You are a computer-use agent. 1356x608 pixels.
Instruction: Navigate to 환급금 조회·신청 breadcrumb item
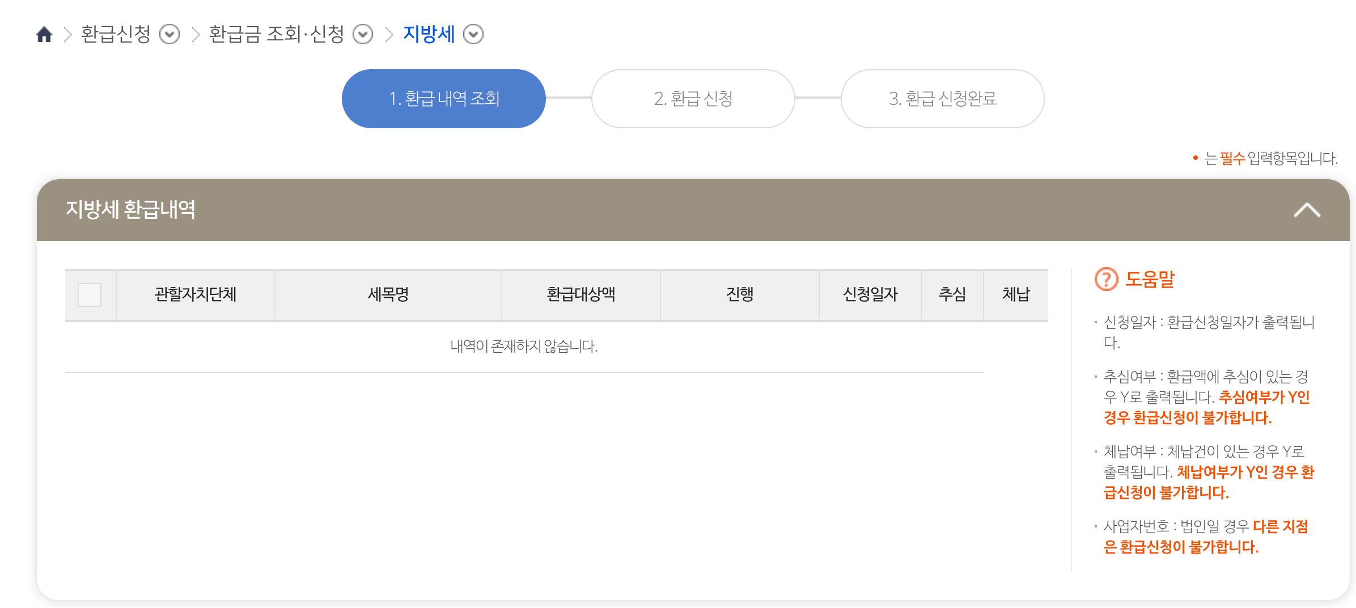[279, 35]
